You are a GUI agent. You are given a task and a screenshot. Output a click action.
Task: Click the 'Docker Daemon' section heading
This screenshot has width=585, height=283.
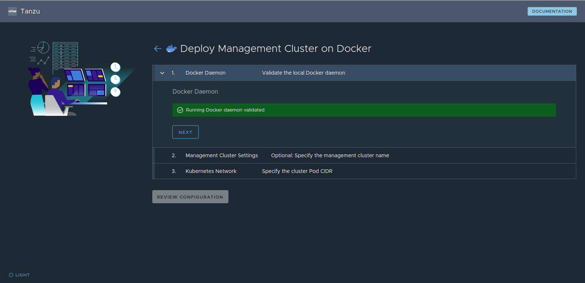(x=195, y=91)
